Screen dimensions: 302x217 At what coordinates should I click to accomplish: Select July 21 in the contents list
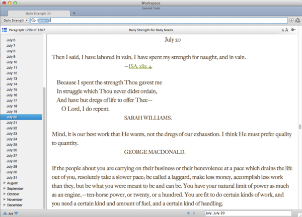(12, 123)
